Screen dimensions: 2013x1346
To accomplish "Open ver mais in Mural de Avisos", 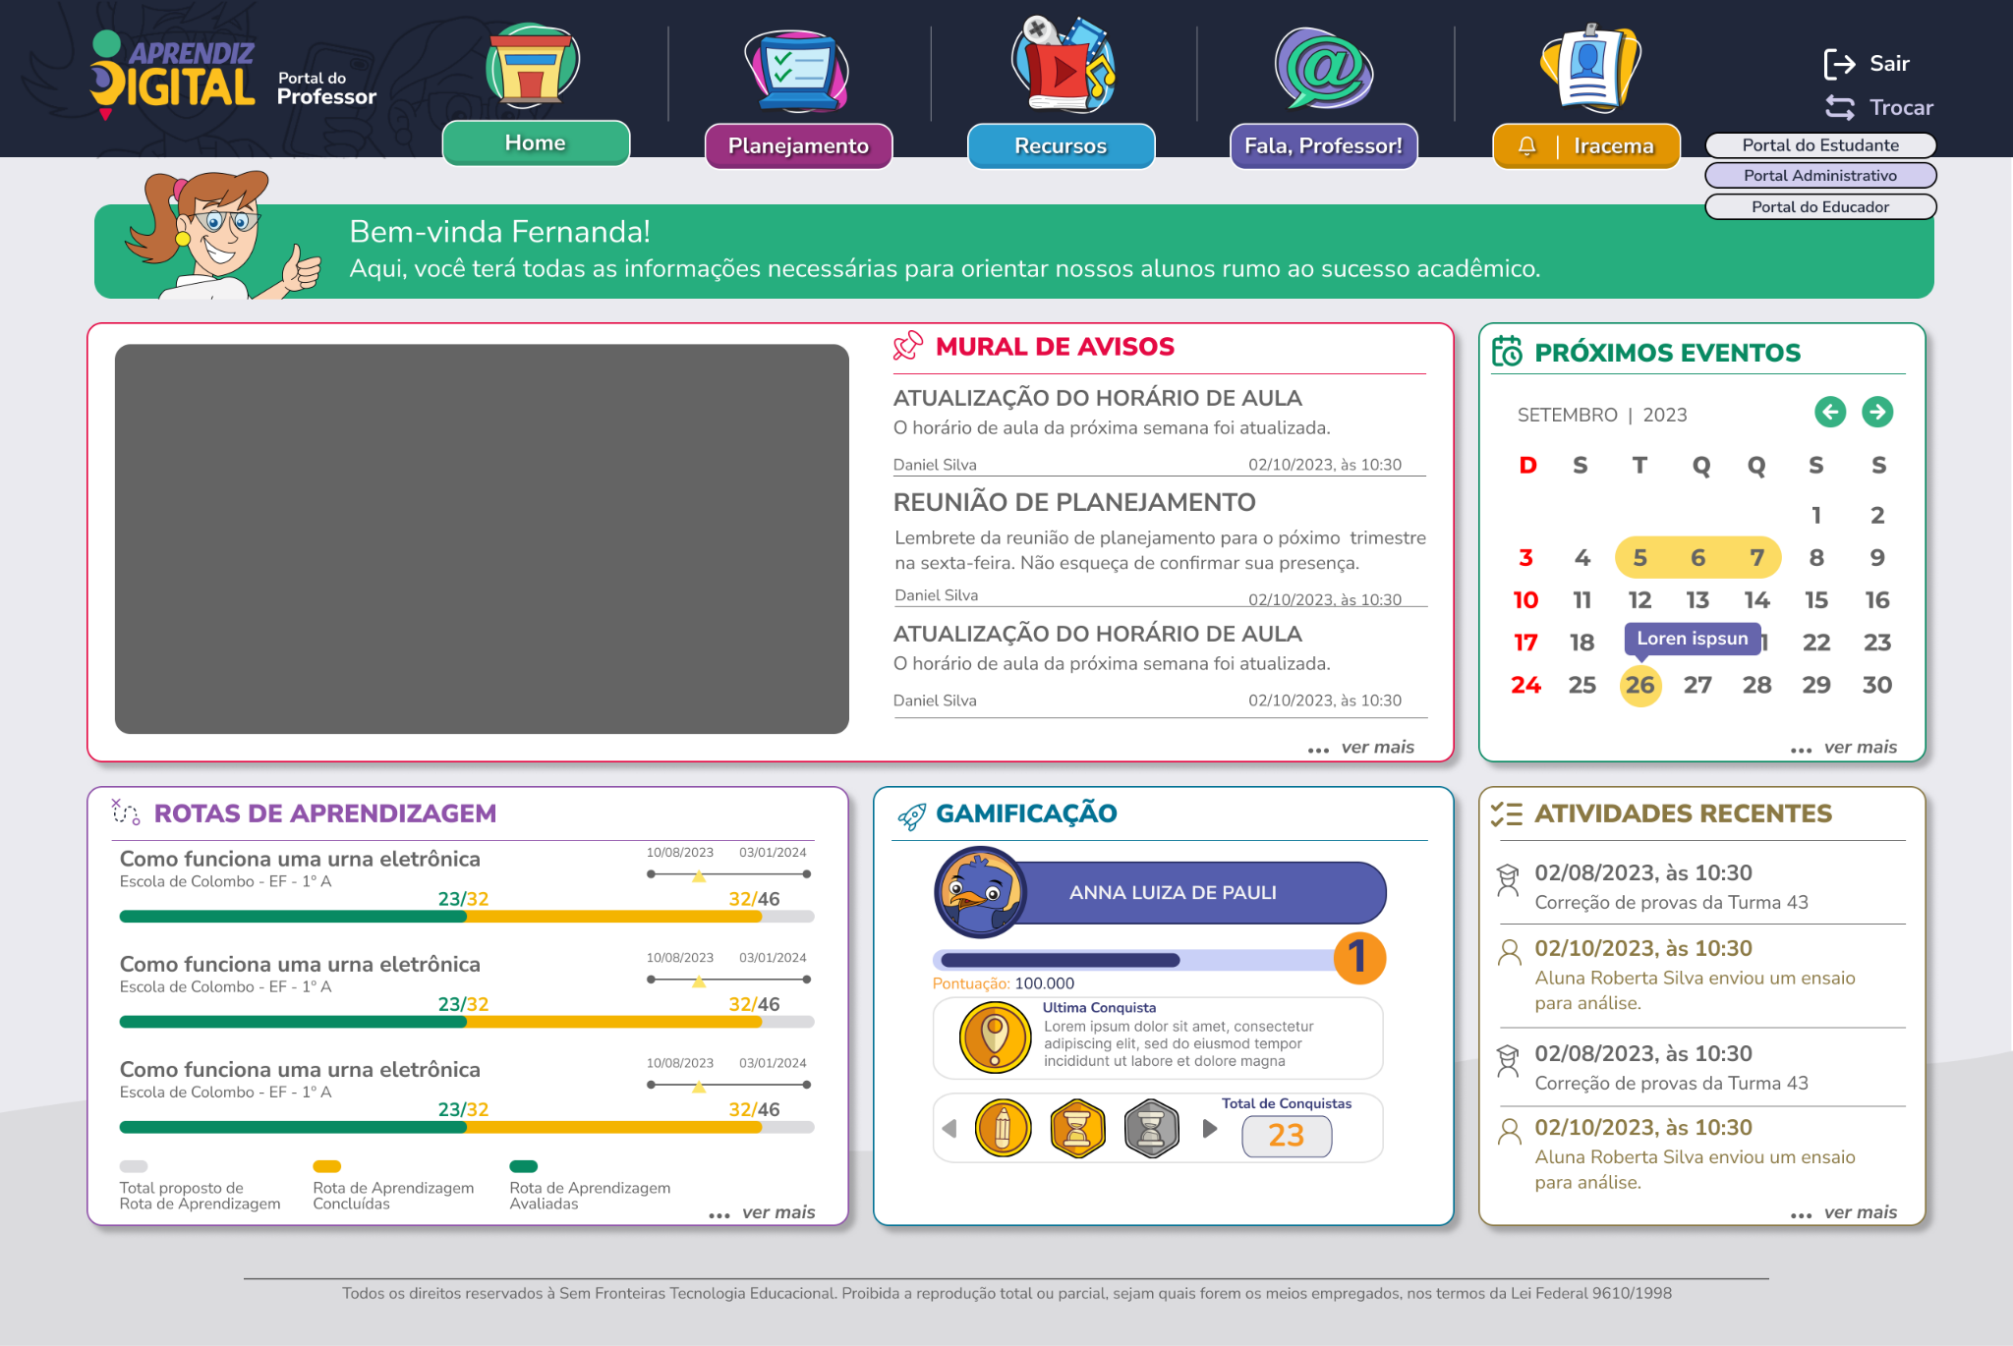I will click(1361, 748).
